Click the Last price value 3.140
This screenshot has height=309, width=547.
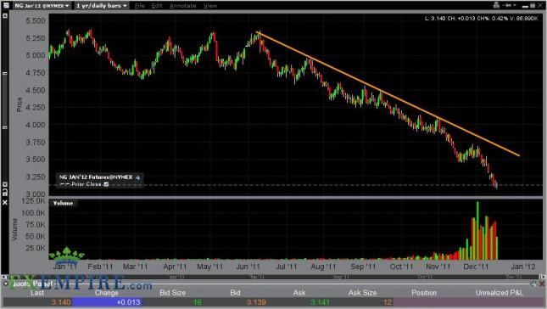pos(61,302)
